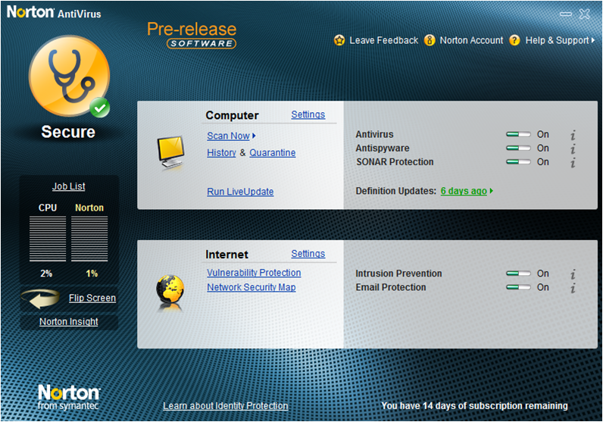Click the 'Email Protection' label
The width and height of the screenshot is (603, 422).
[391, 287]
